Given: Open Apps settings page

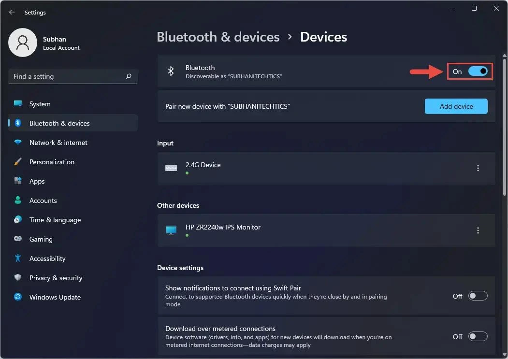Looking at the screenshot, I should (73, 181).
